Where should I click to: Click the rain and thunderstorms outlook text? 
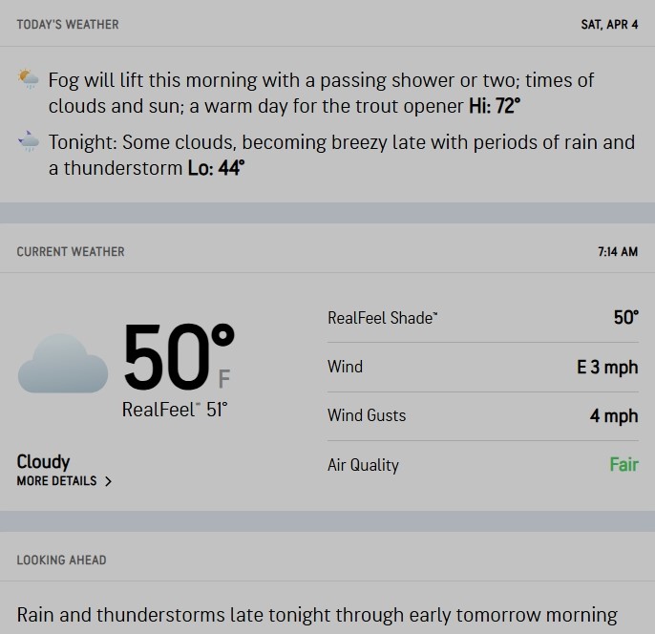pyautogui.click(x=317, y=614)
